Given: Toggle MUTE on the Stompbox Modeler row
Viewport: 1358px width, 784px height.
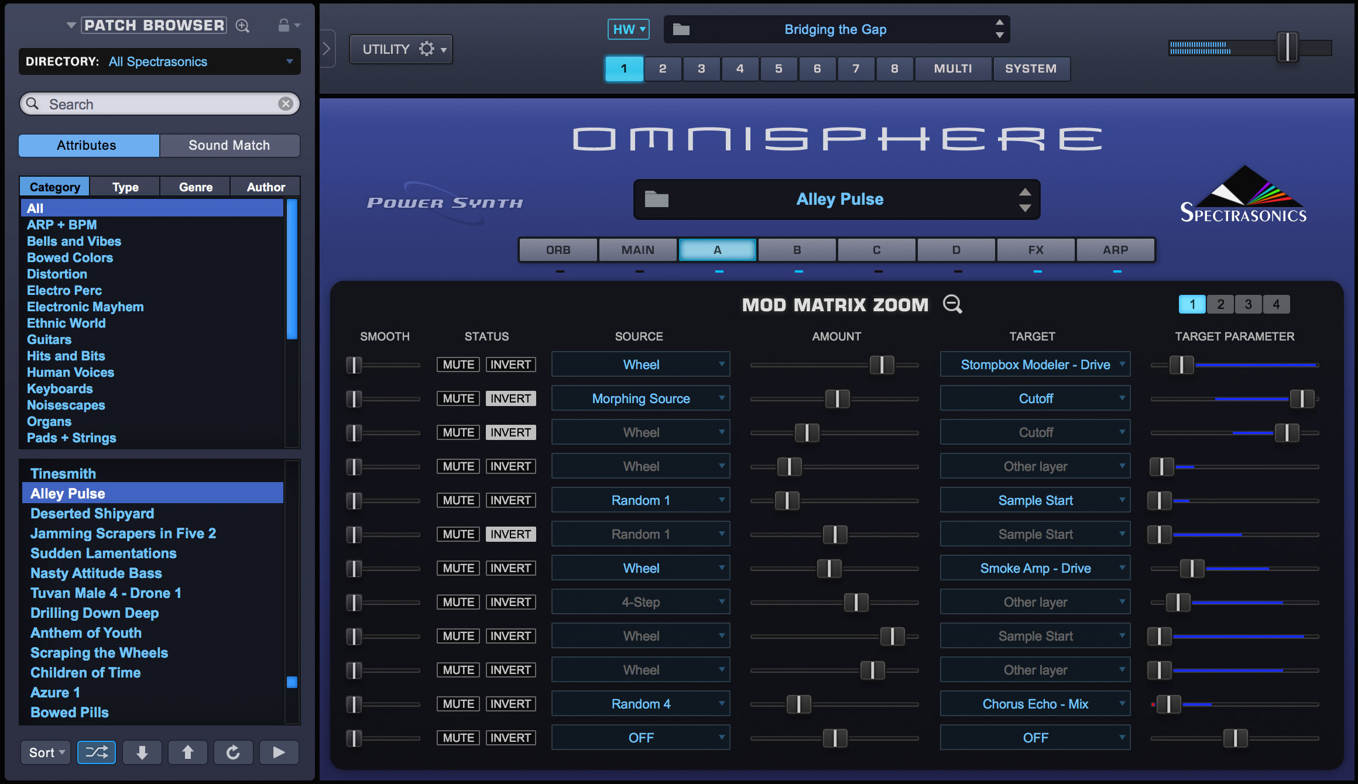Looking at the screenshot, I should pos(458,365).
